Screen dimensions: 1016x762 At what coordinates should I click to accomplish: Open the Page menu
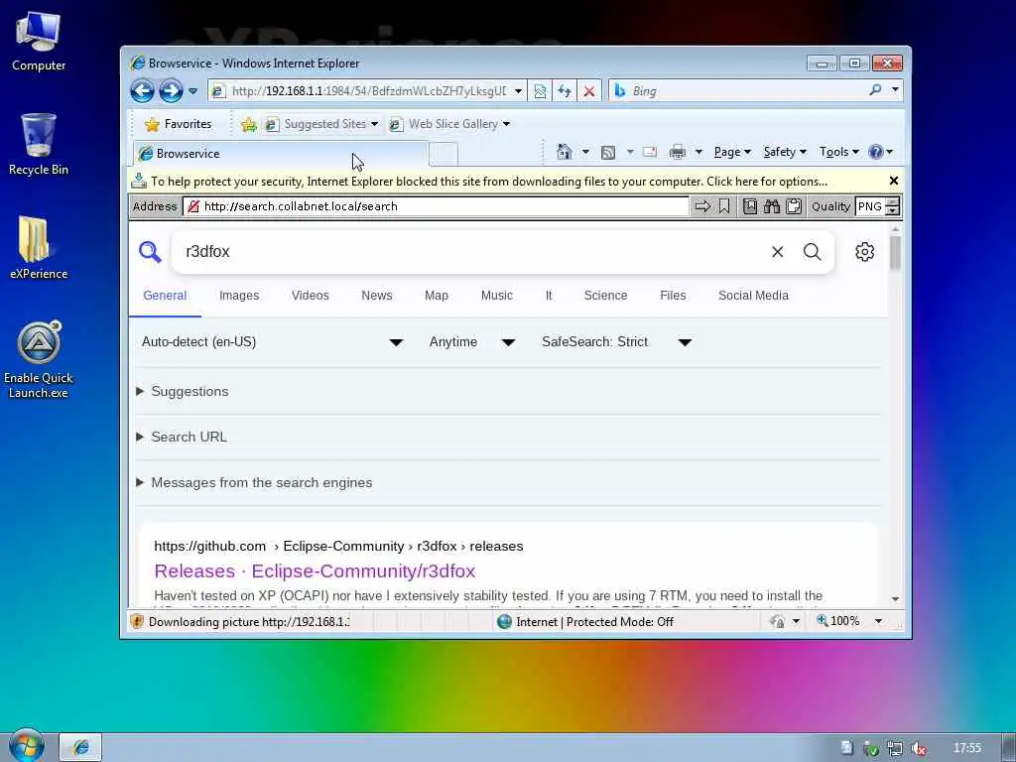click(732, 152)
